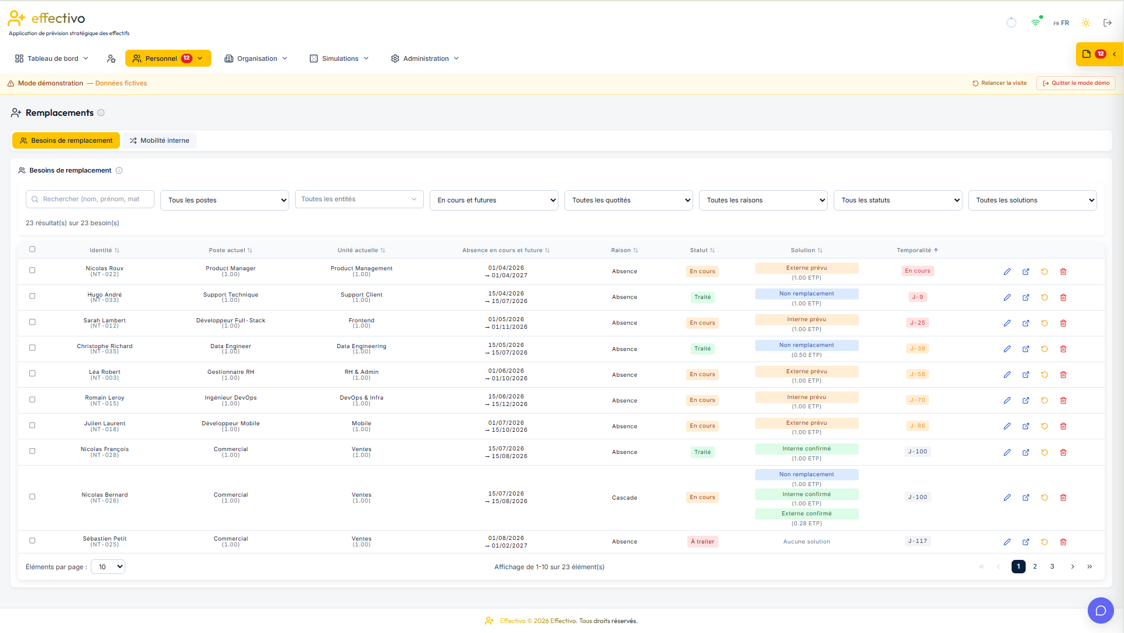Image resolution: width=1124 pixels, height=633 pixels.
Task: Sort by the Temporalité column header
Action: (917, 250)
